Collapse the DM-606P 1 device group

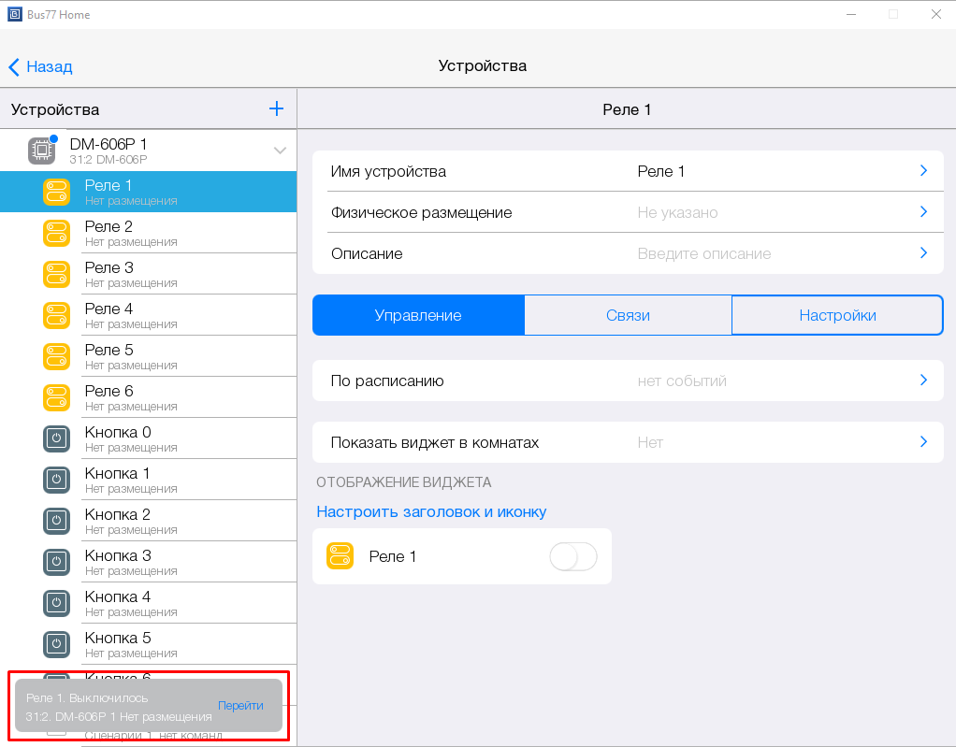pos(280,151)
